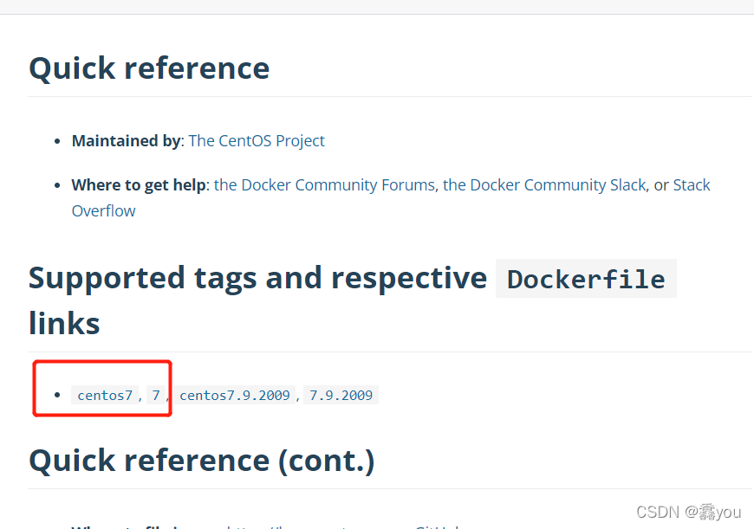Click the Dockerfile code text in heading
754x529 pixels.
pyautogui.click(x=586, y=279)
